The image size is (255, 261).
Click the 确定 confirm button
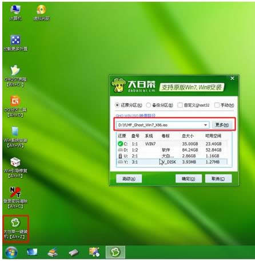click(189, 179)
